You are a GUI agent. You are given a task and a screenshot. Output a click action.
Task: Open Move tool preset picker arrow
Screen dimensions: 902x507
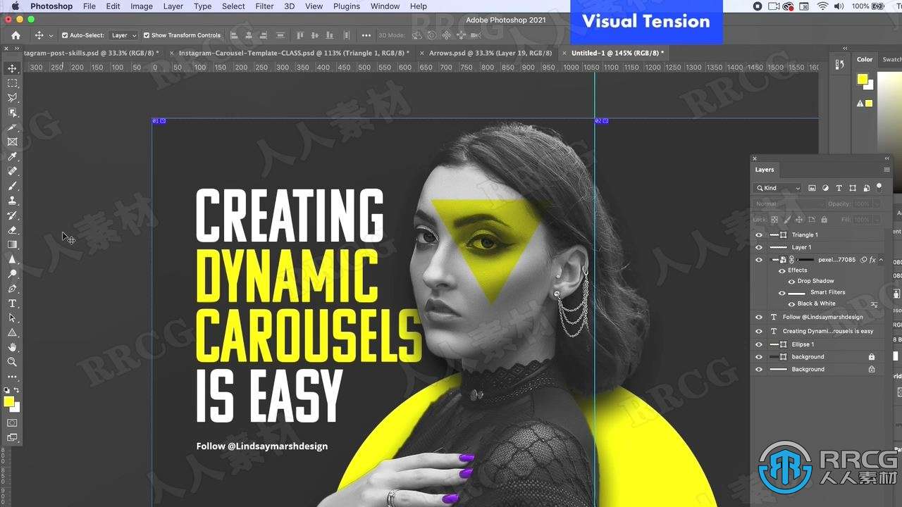pos(50,36)
